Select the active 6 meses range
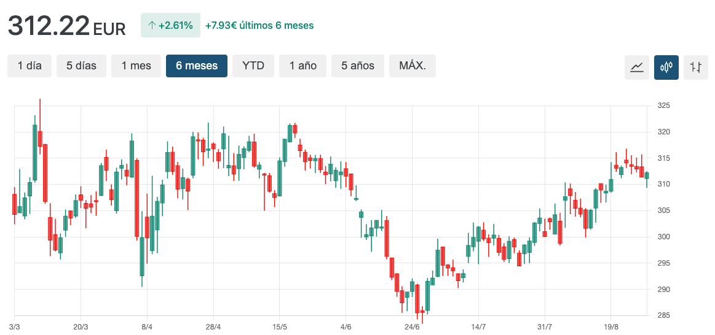The height and width of the screenshot is (335, 715). point(197,66)
